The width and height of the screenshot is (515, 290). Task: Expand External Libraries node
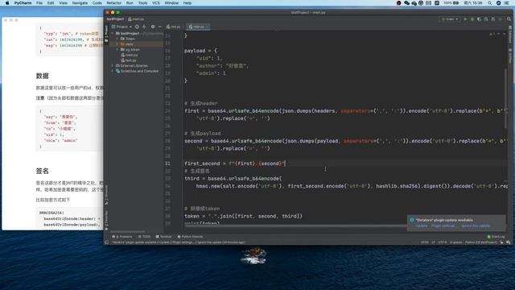point(113,66)
